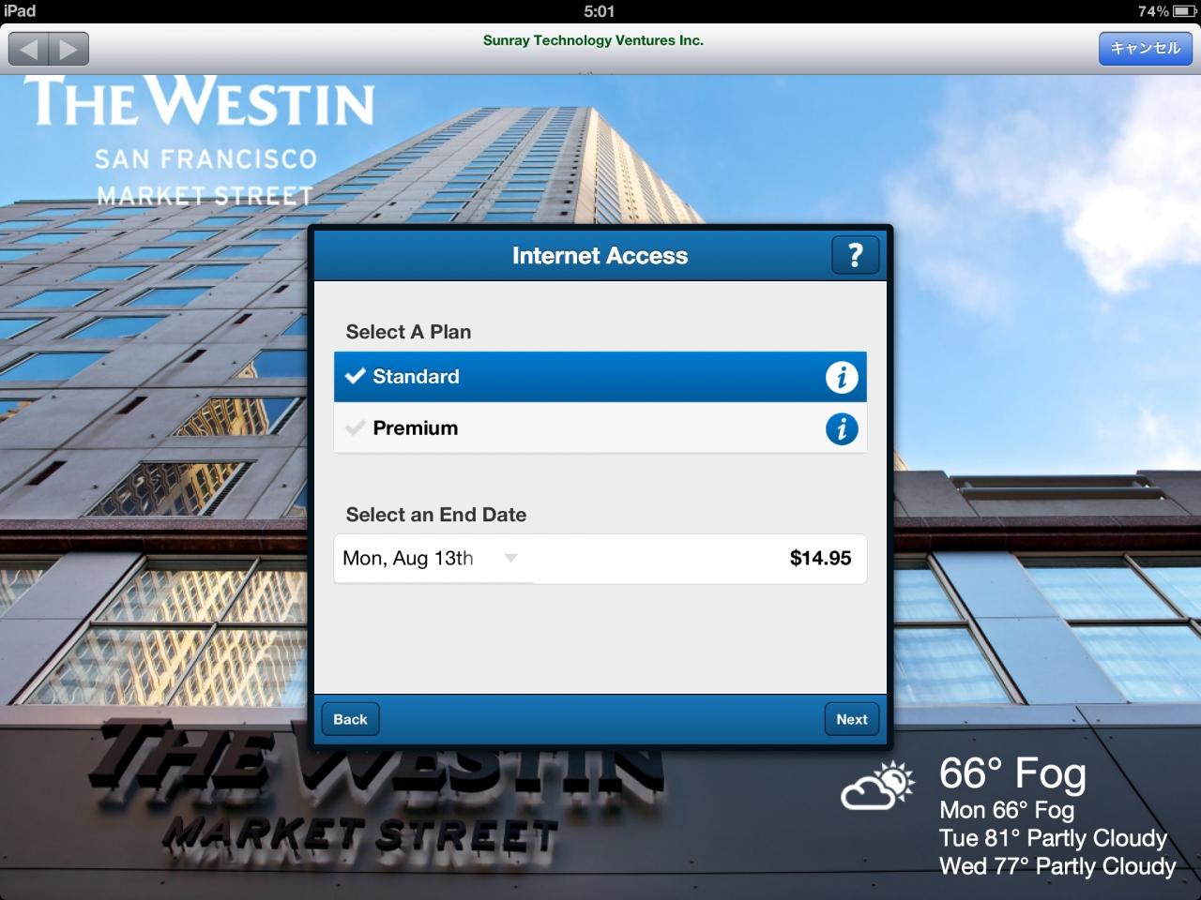This screenshot has height=900, width=1201.
Task: Tap the Mon 66° Fog forecast line
Action: coord(1007,810)
